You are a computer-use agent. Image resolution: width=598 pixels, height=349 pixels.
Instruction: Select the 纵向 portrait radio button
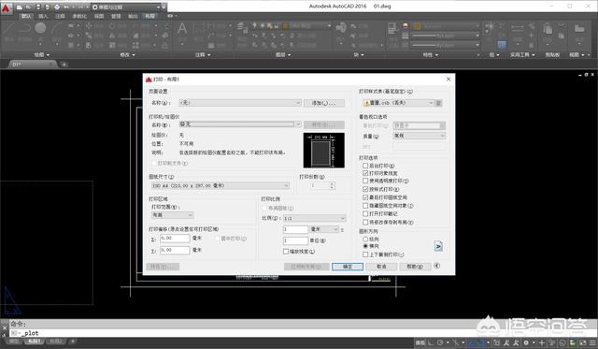pos(365,239)
